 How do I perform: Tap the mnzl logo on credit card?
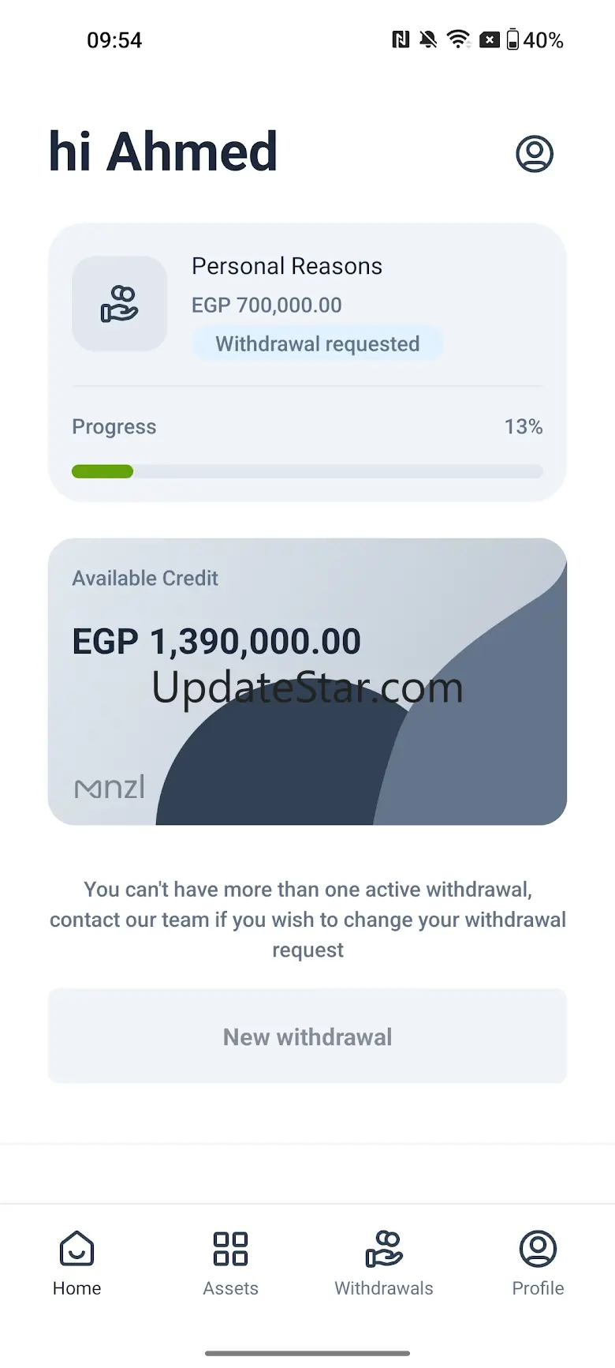point(110,787)
